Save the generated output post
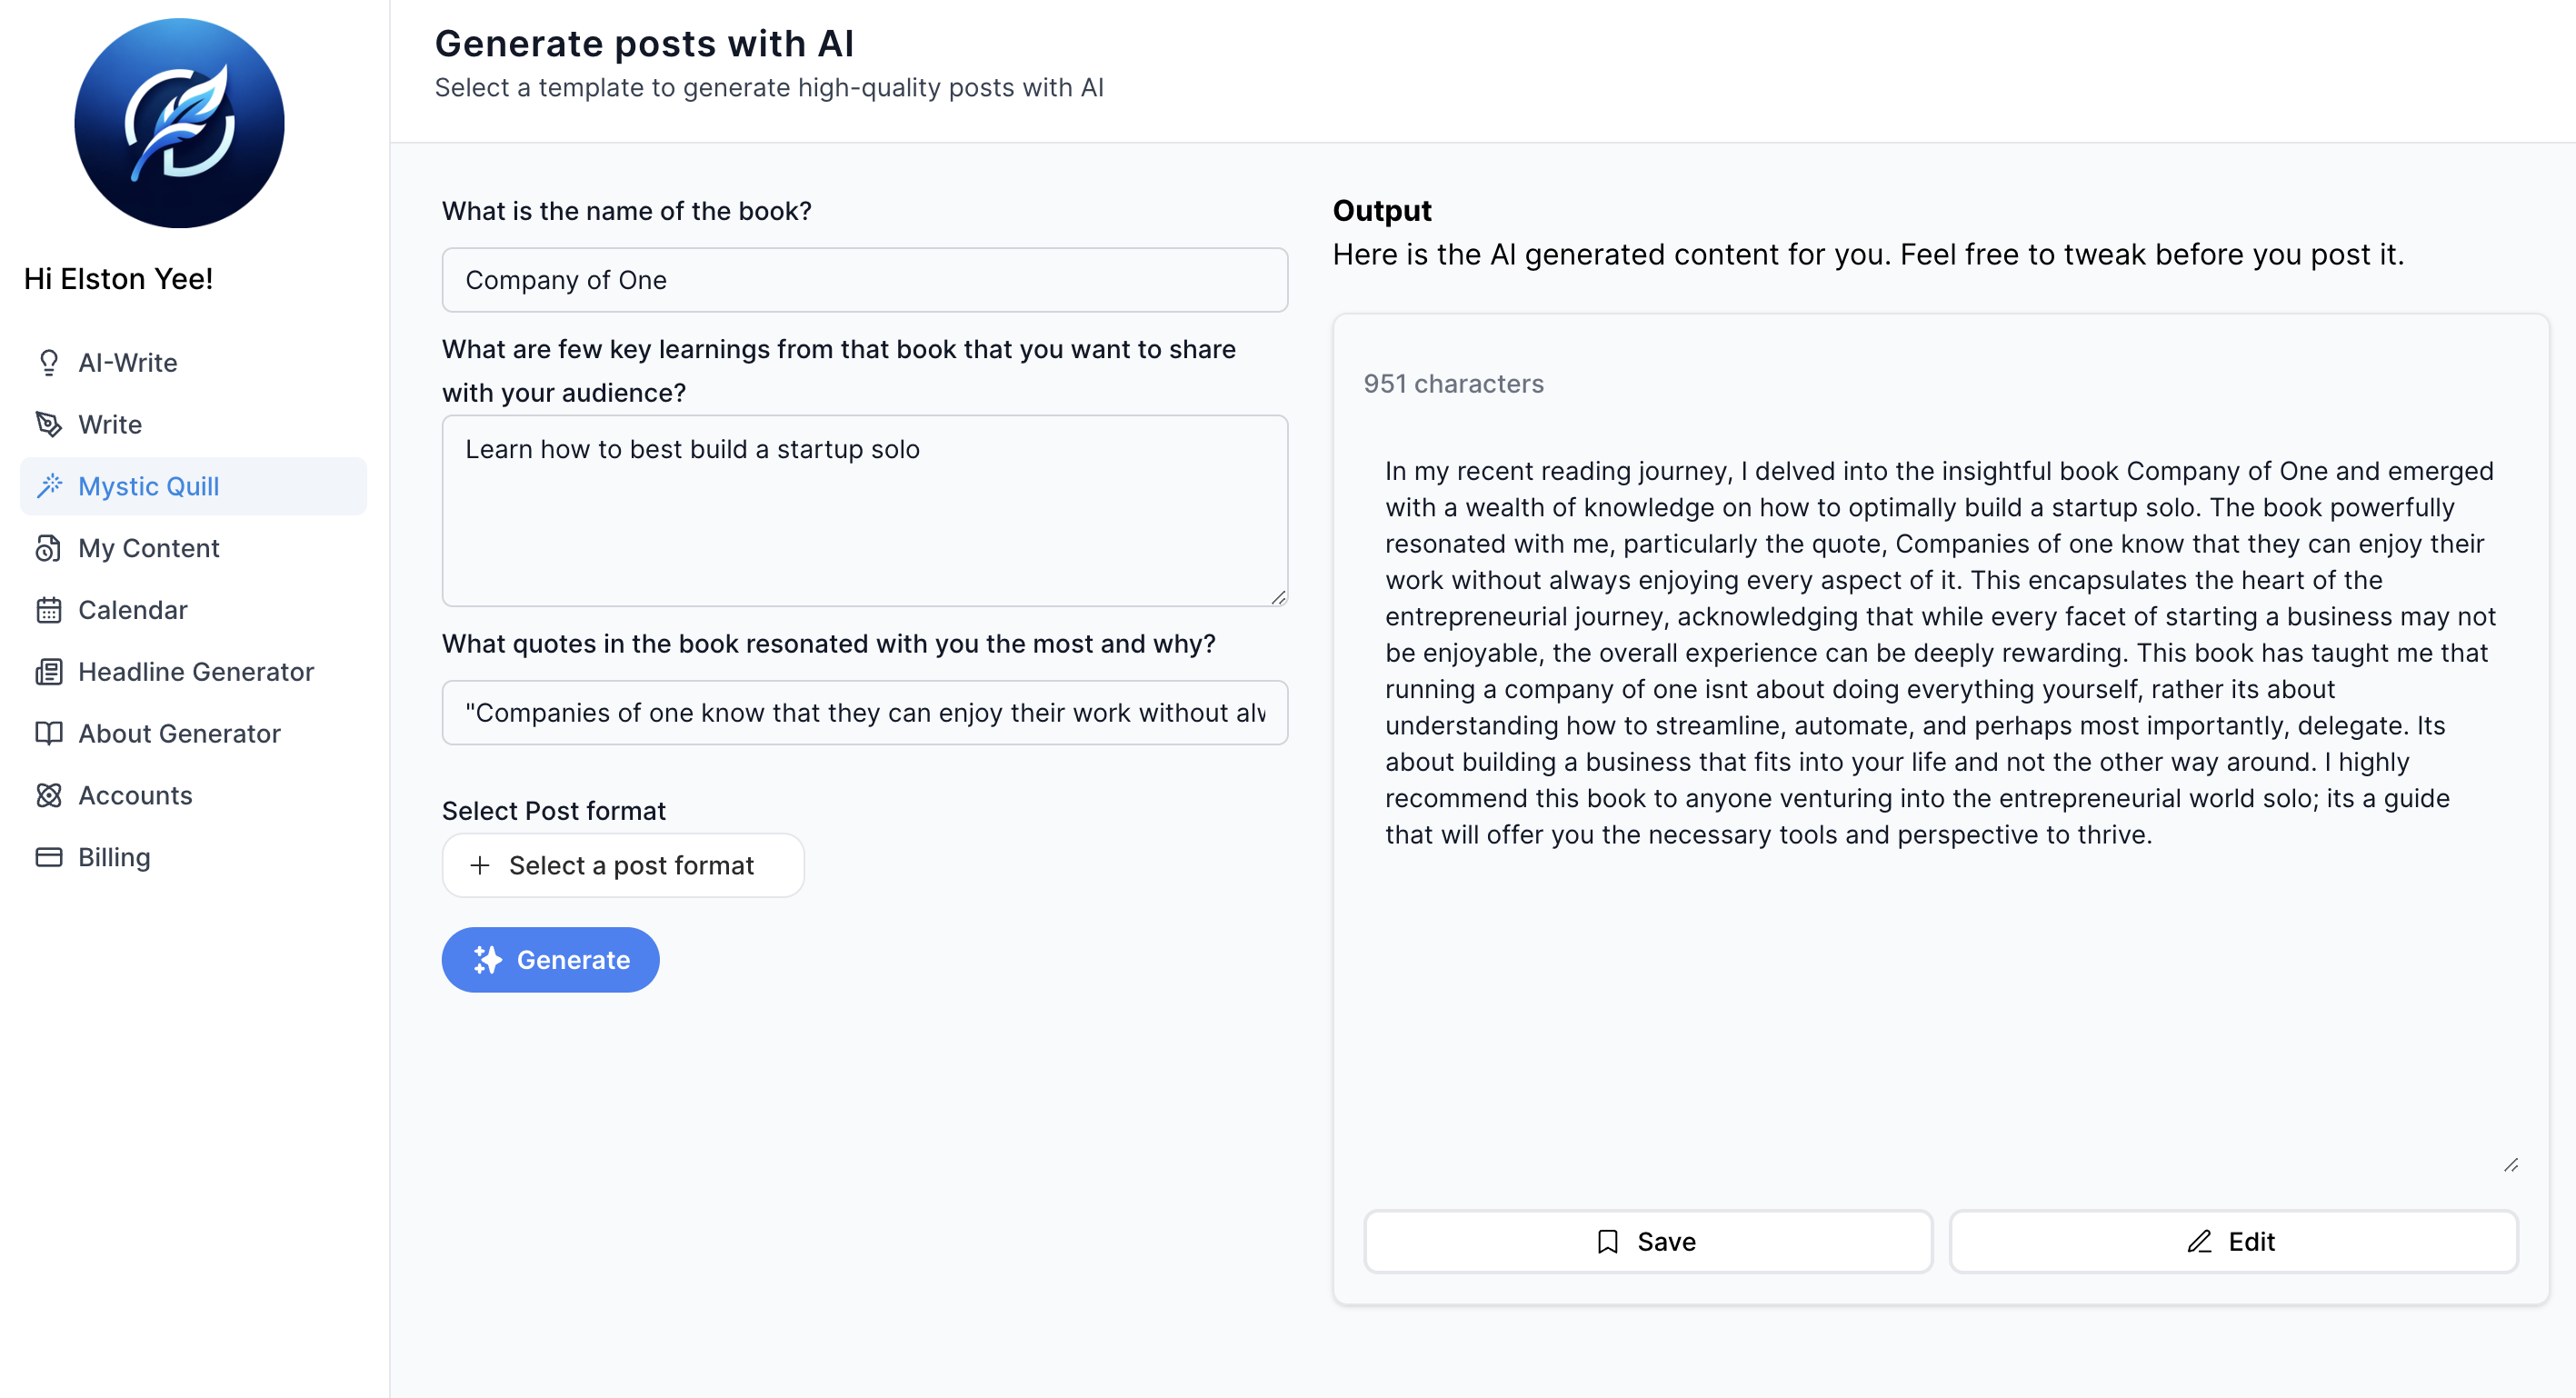The height and width of the screenshot is (1398, 2576). pos(1647,1242)
